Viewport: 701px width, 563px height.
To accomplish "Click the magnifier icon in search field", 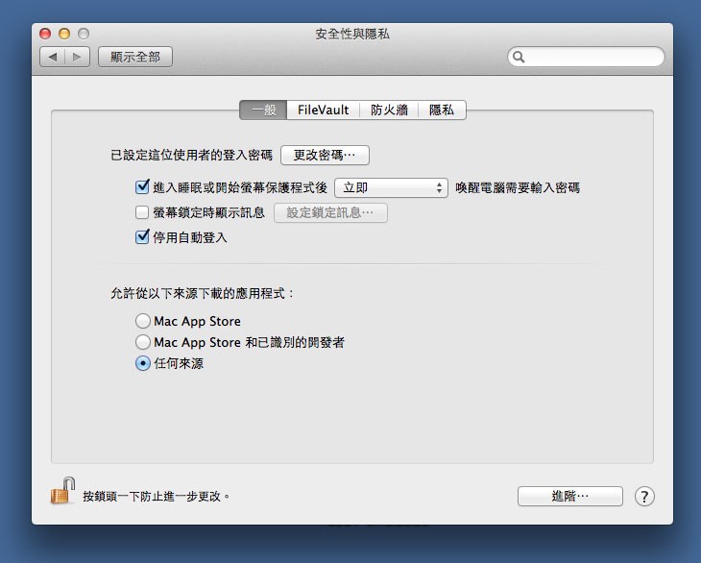I will point(519,57).
